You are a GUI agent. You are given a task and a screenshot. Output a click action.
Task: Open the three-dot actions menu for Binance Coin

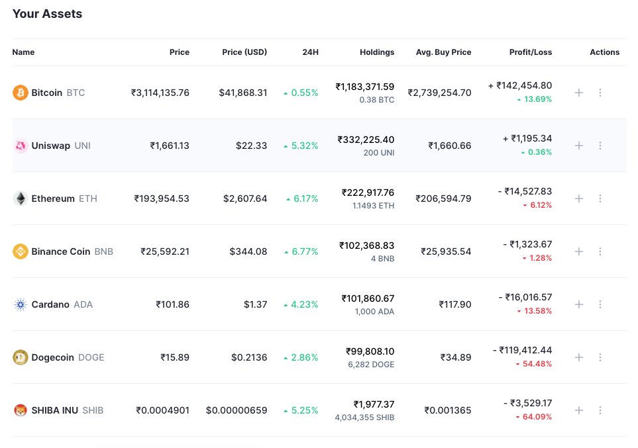[600, 251]
